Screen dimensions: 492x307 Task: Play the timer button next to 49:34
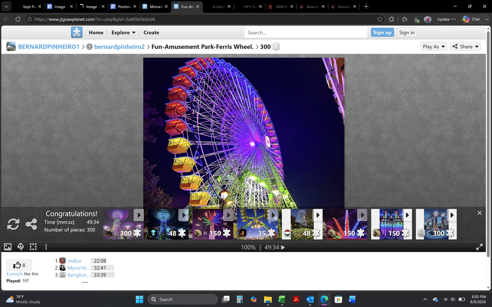click(283, 248)
